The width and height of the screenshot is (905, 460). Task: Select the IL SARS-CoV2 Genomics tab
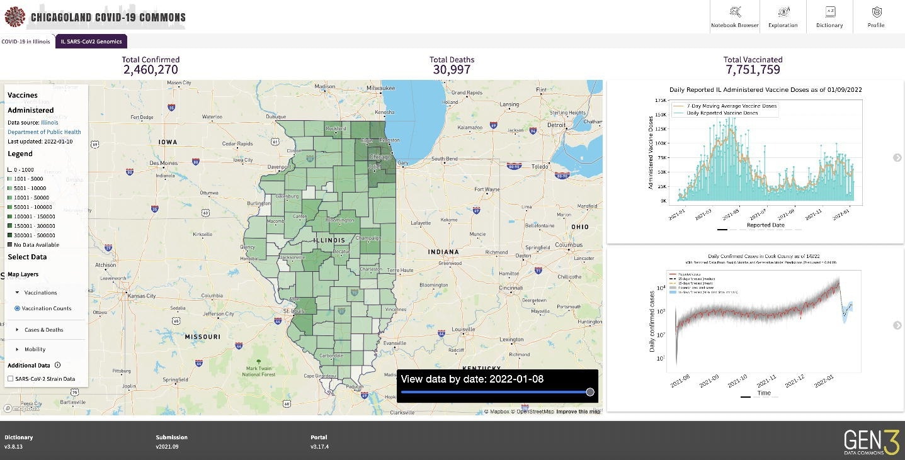point(91,40)
